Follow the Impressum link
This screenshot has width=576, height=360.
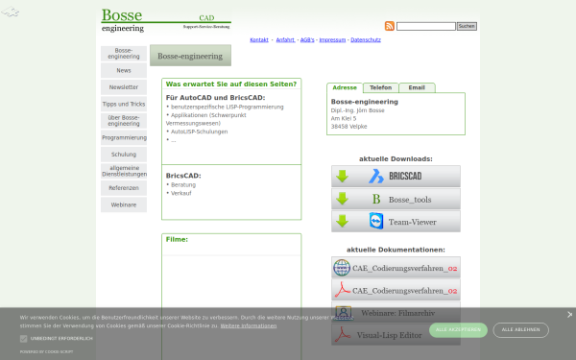[x=332, y=40]
